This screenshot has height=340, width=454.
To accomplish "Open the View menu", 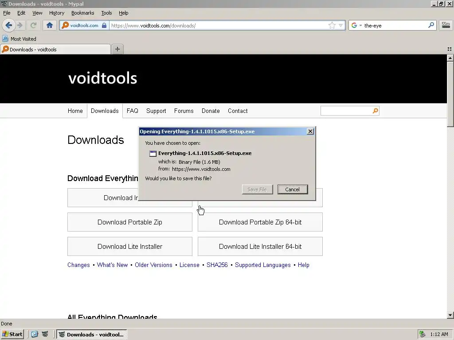I will click(37, 13).
